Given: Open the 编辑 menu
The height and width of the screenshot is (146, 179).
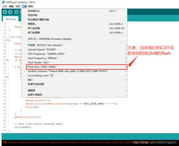Looking at the screenshot, I should [11, 6].
